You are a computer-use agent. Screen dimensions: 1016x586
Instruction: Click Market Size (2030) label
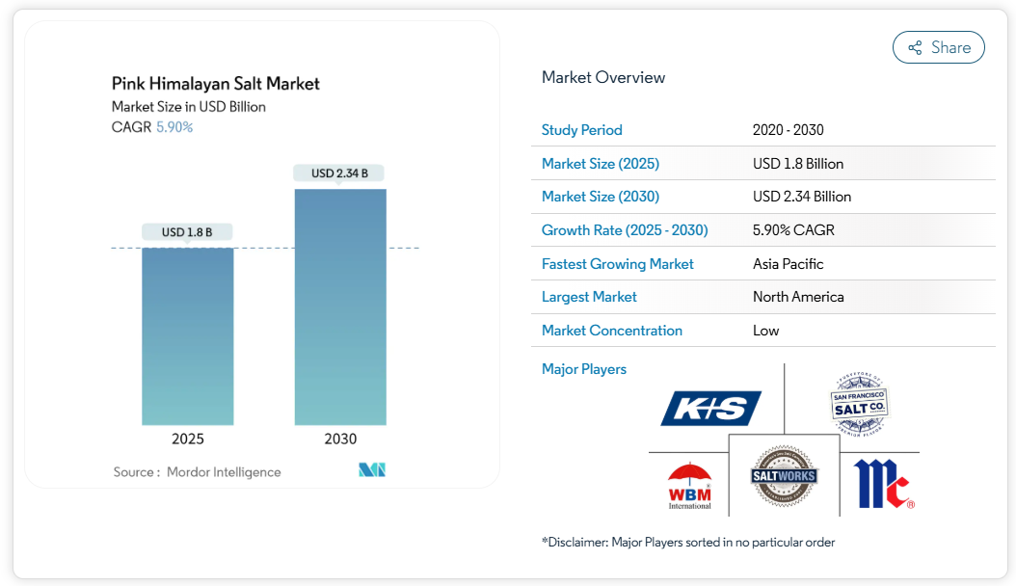click(x=600, y=197)
